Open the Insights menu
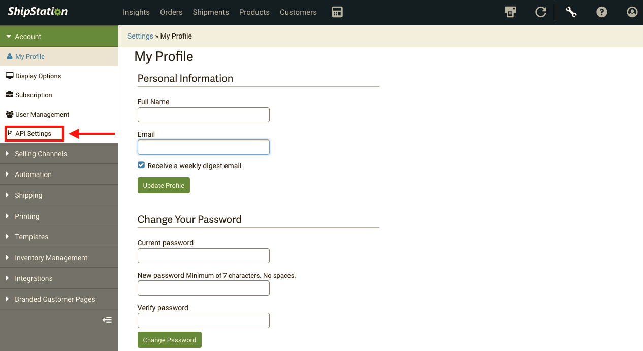The height and width of the screenshot is (351, 643). (136, 12)
